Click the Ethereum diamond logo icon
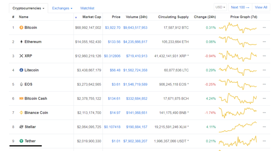Viewport: 275px width, 151px height. pos(21,42)
